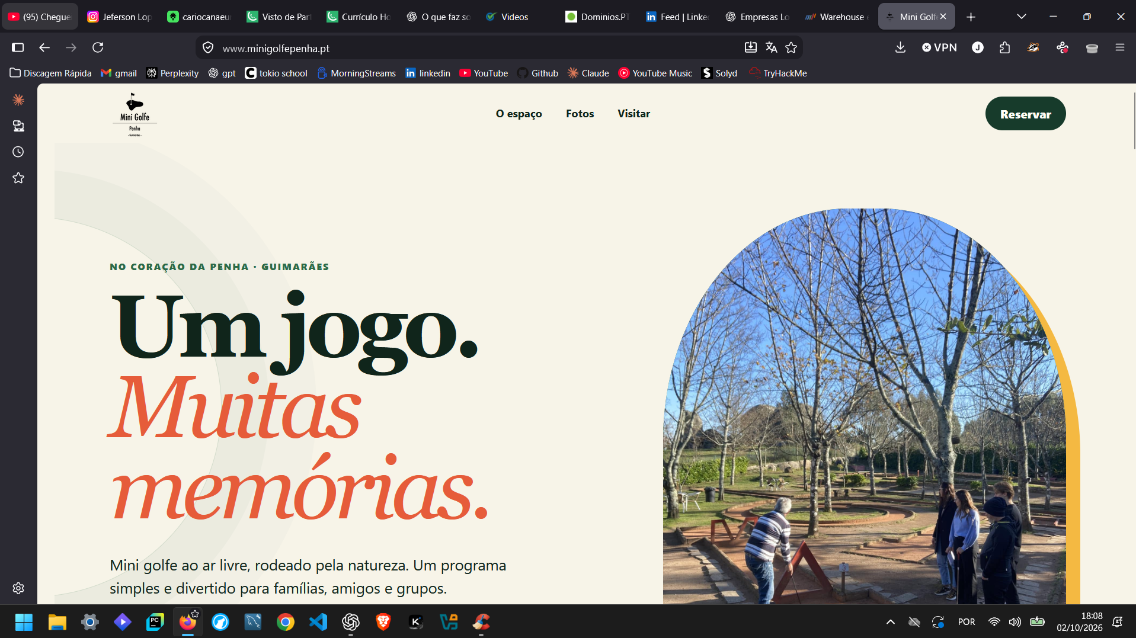Bookmark this page with the star icon
The width and height of the screenshot is (1136, 638).
[791, 47]
